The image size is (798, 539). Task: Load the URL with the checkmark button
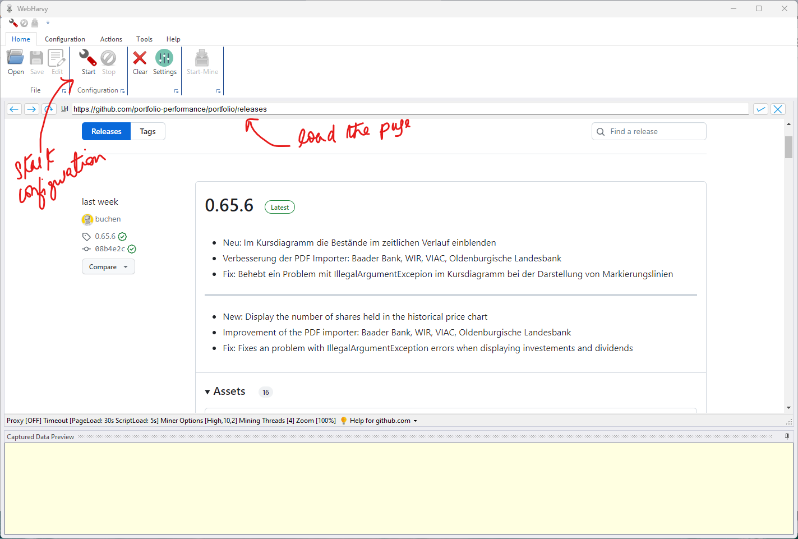pos(760,109)
